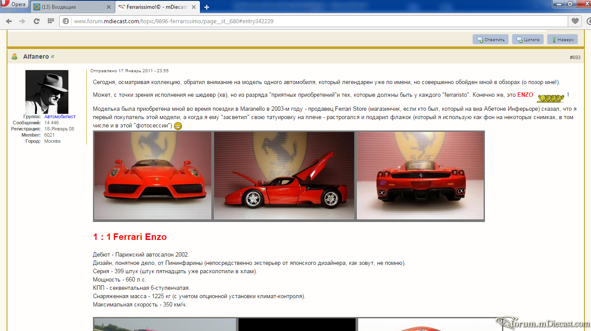This screenshot has width=591, height=331.
Task: Select the line 'Дебют - Парижский автосалон 2002.'
Action: click(x=141, y=255)
